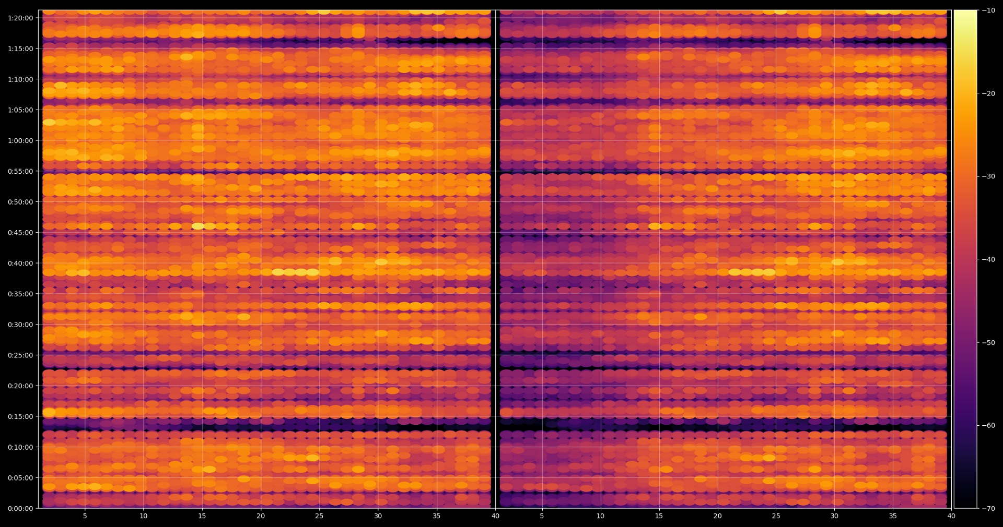
Task: Click the 0:35:00 y-axis time label
Action: click(20, 294)
